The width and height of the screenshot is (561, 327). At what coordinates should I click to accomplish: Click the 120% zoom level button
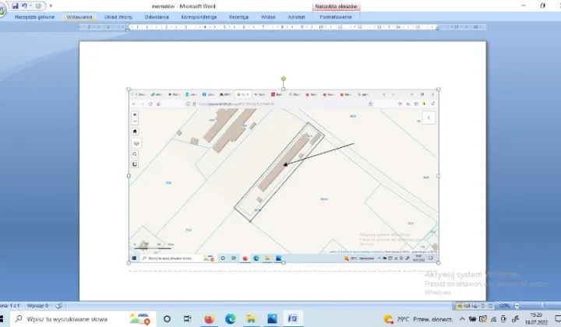[x=504, y=305]
